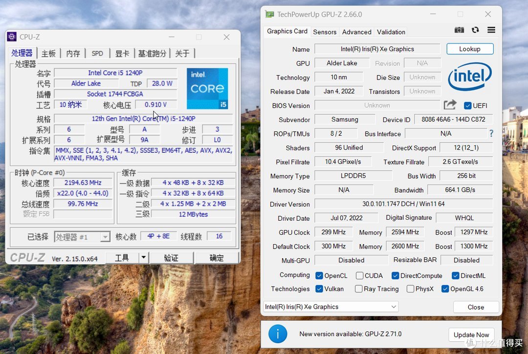The image size is (528, 354).
Task: Click the Close button in GPU-Z
Action: point(476,307)
